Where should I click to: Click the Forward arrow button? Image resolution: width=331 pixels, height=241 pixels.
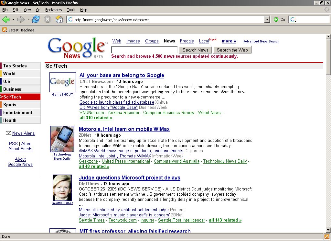[x=21, y=20]
